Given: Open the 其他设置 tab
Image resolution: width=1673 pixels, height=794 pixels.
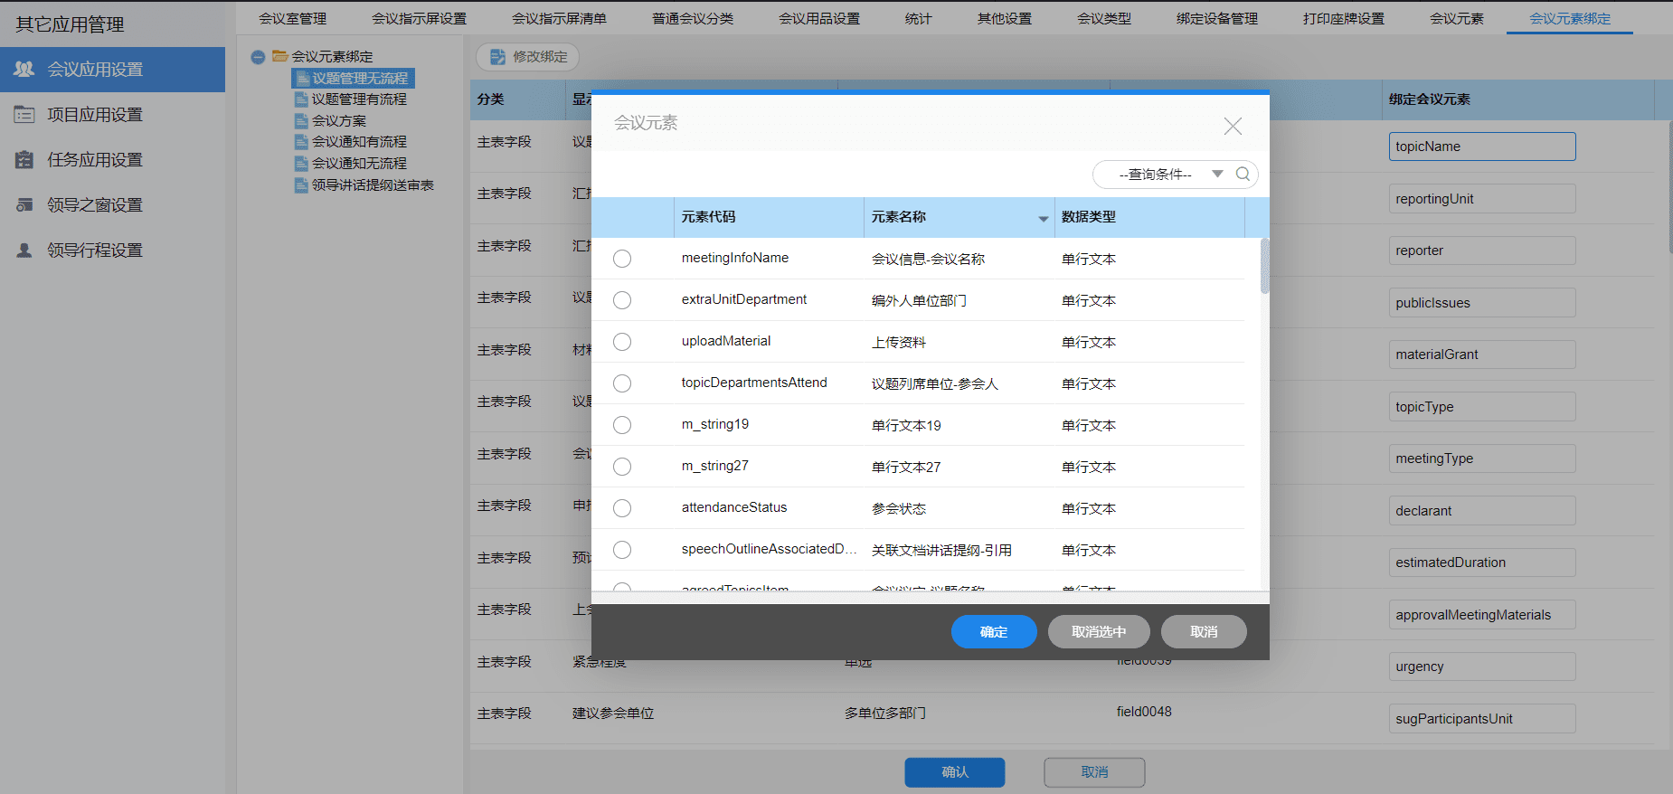Looking at the screenshot, I should tap(1005, 18).
